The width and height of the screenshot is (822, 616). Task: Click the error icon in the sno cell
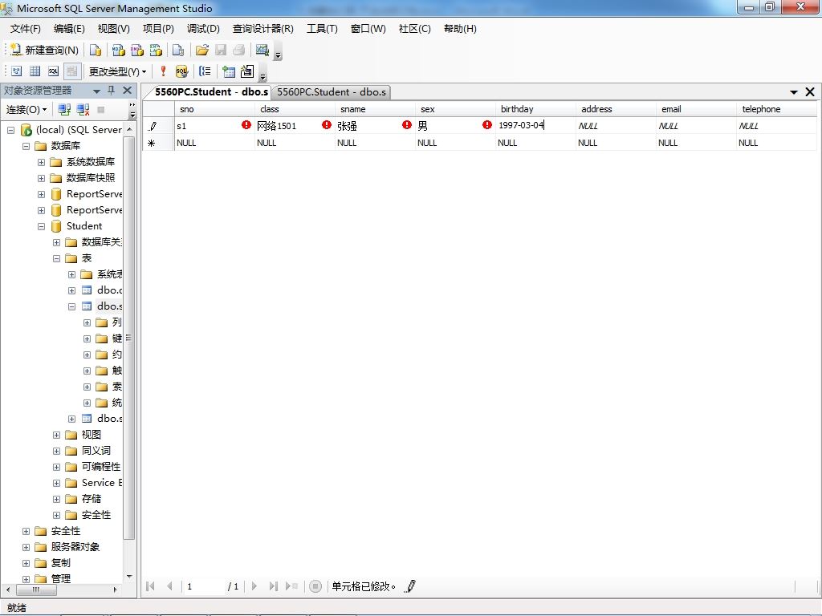click(246, 124)
